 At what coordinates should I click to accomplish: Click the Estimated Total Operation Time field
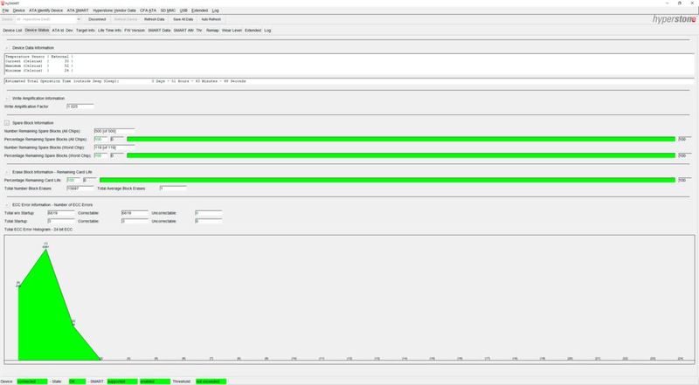coord(349,81)
